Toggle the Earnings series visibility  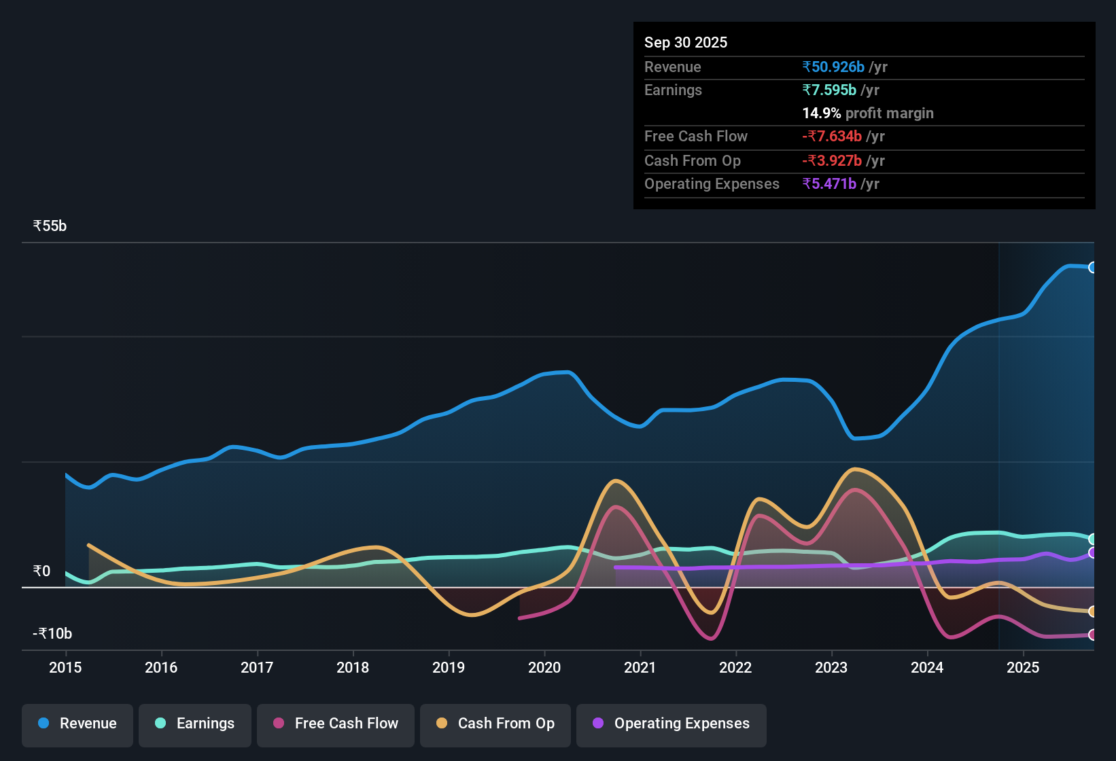click(x=195, y=724)
